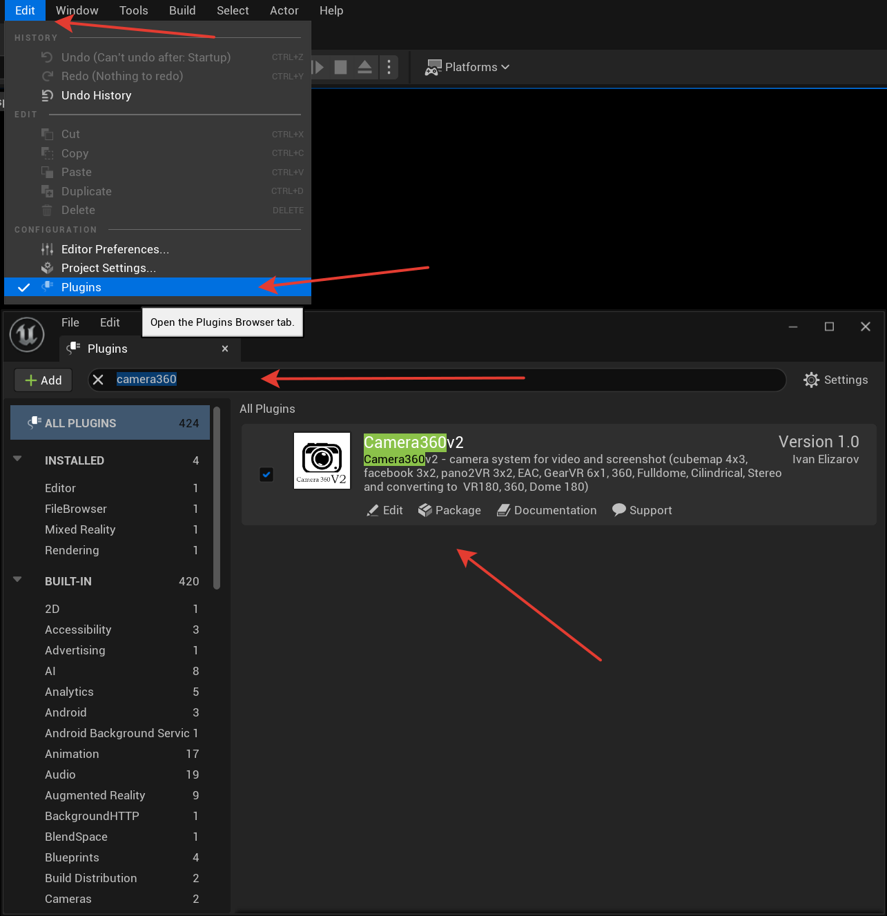
Task: Open Editor Preferences entry
Action: (x=157, y=249)
